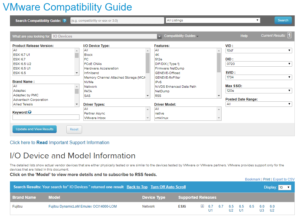303x219 pixels.
Task: Click down arrow of Driver Model list
Action: (219, 118)
